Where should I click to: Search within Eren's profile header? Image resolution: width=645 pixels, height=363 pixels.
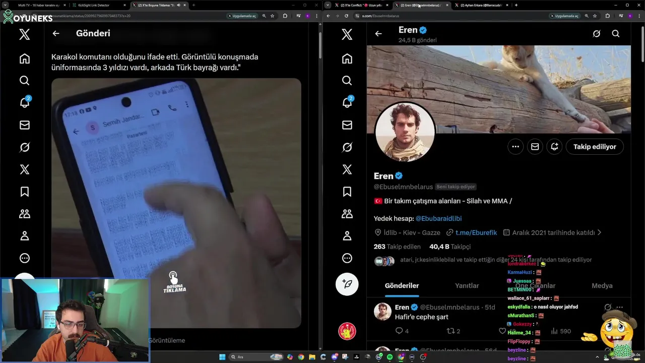click(616, 33)
